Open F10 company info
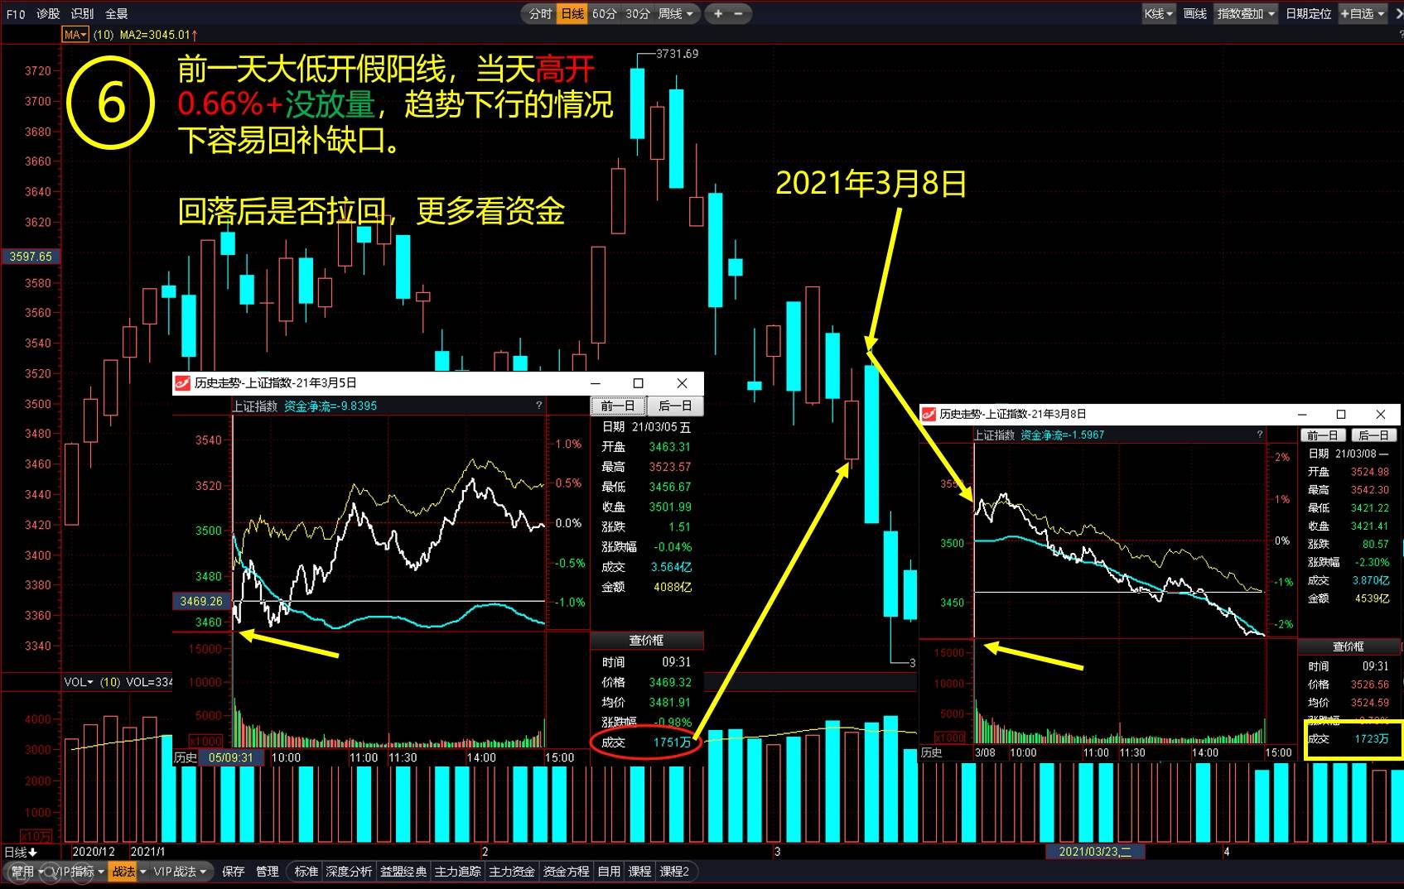The height and width of the screenshot is (889, 1404). (16, 14)
